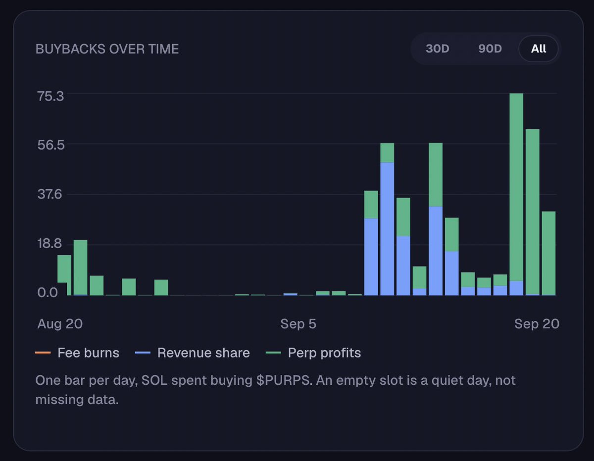Click the tallest blue Revenue share segment
The width and height of the screenshot is (594, 461).
[x=387, y=228]
